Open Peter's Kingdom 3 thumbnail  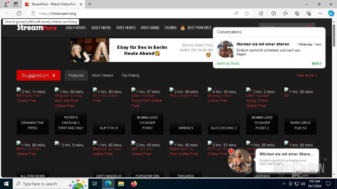71,111
